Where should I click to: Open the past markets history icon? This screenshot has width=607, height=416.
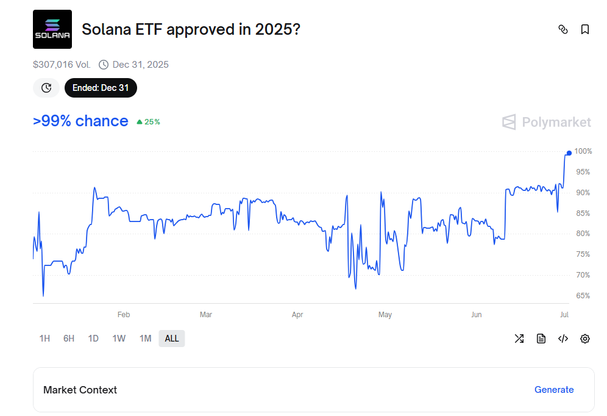pos(46,88)
